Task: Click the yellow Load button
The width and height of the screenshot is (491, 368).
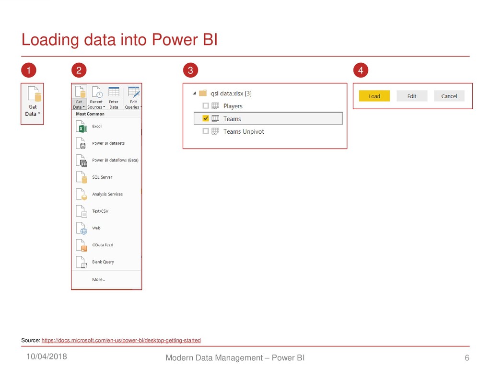Action: click(x=374, y=96)
